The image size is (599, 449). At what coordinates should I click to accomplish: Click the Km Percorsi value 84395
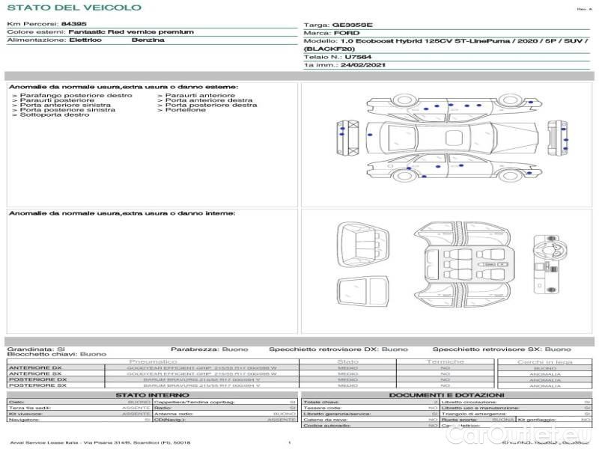(x=73, y=25)
